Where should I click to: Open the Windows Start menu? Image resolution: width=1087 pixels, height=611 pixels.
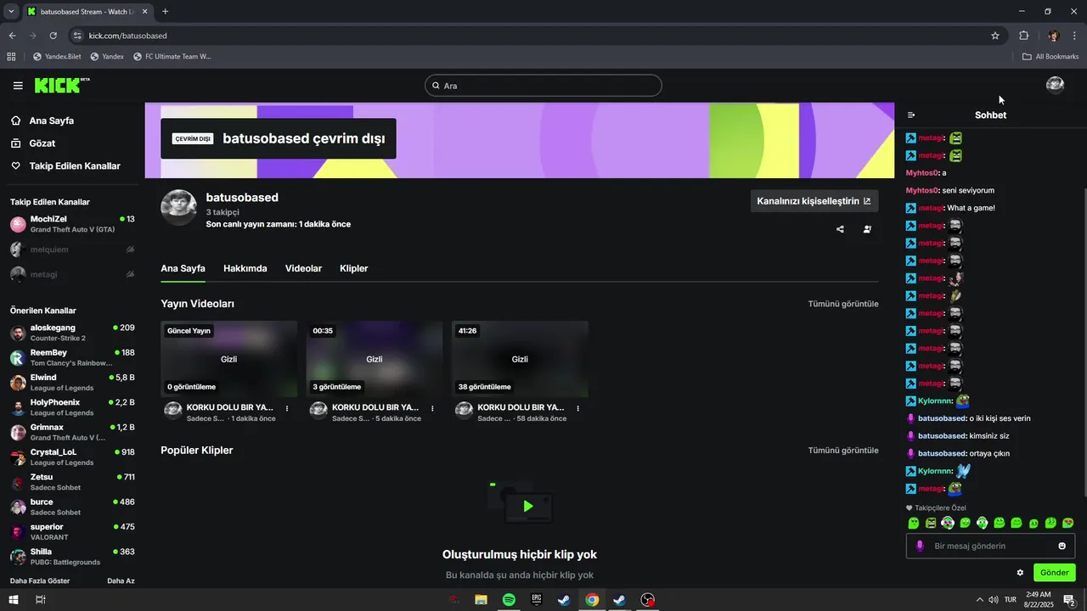[x=14, y=600]
